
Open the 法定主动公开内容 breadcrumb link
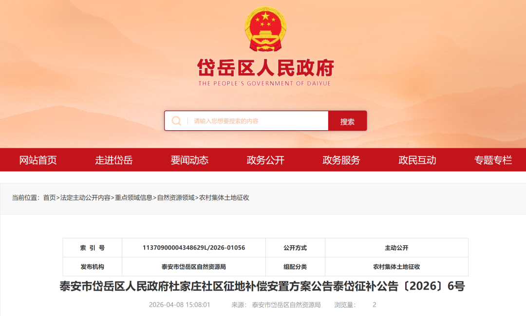tap(85, 197)
